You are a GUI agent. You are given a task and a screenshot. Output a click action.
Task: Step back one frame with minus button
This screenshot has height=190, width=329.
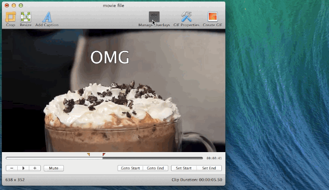pyautogui.click(x=12, y=168)
